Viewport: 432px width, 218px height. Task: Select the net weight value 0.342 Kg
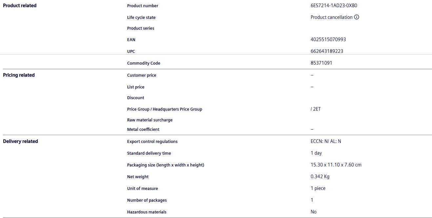[320, 177]
